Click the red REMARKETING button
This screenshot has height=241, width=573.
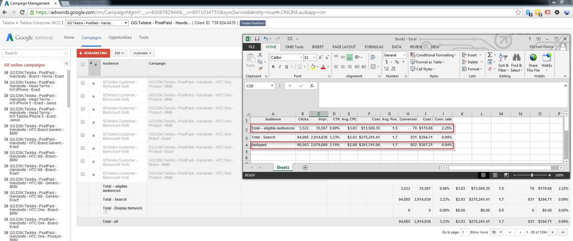point(93,53)
